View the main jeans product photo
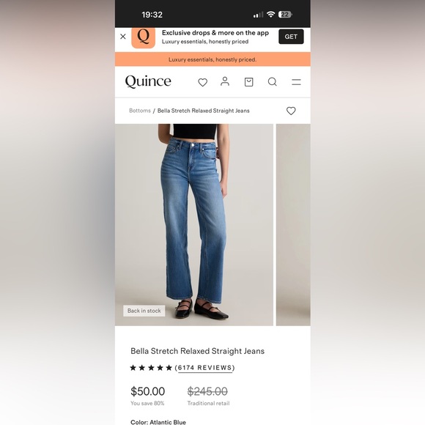The width and height of the screenshot is (425, 425). [193, 225]
